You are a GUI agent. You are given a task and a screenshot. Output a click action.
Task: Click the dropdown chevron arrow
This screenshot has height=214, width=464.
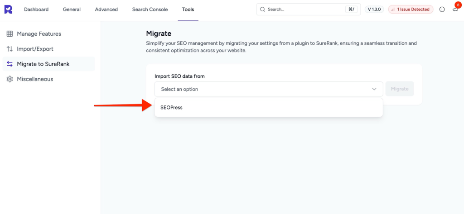pos(374,89)
